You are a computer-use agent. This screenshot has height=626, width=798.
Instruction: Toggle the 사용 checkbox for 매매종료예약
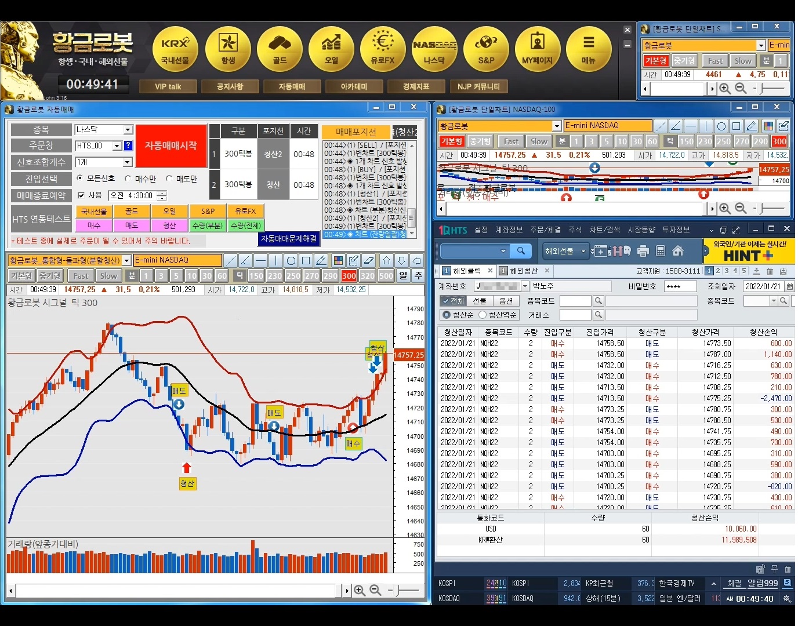tap(81, 195)
